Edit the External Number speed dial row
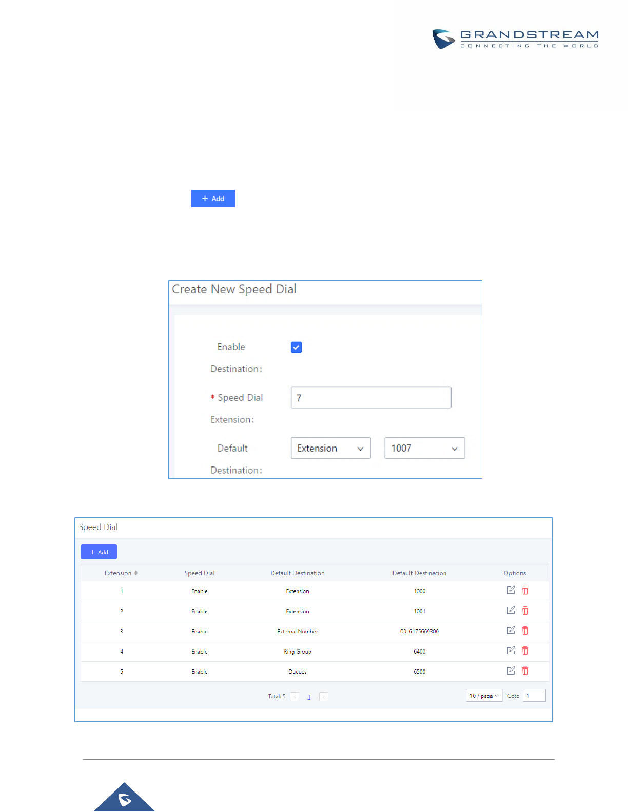 coord(511,631)
